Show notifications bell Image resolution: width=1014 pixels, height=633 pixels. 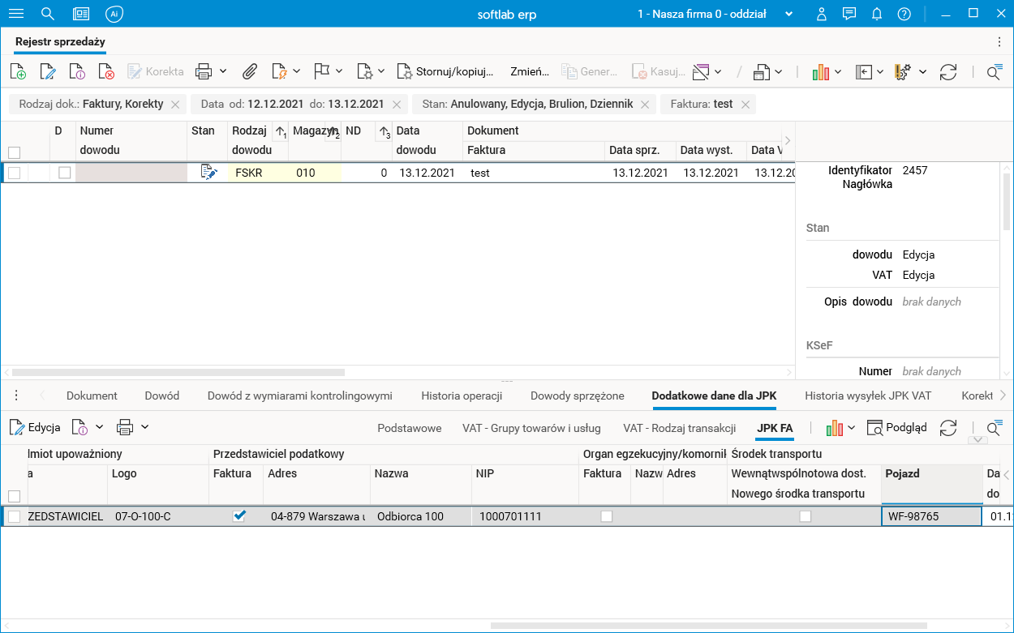click(x=877, y=15)
